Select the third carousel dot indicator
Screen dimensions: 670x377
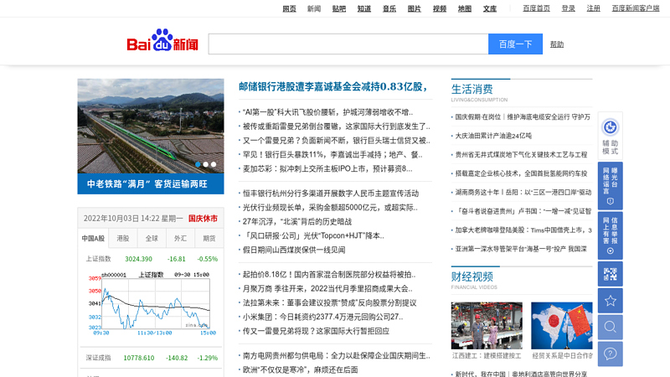click(x=214, y=164)
